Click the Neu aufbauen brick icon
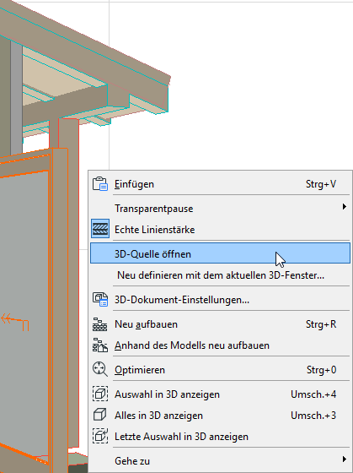Screen dimensions: 353x473 pyautogui.click(x=100, y=324)
